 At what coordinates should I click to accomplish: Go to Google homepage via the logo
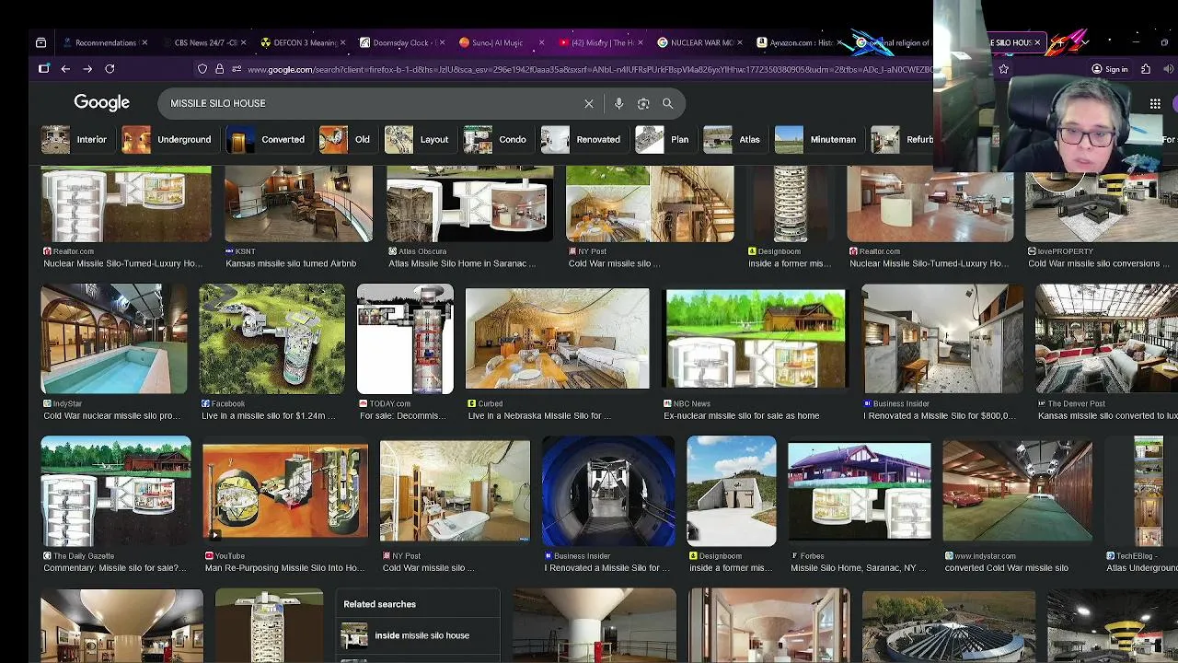102,102
